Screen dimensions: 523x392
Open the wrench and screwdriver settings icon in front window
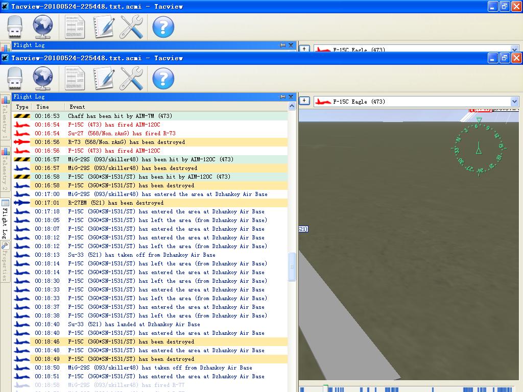(131, 79)
